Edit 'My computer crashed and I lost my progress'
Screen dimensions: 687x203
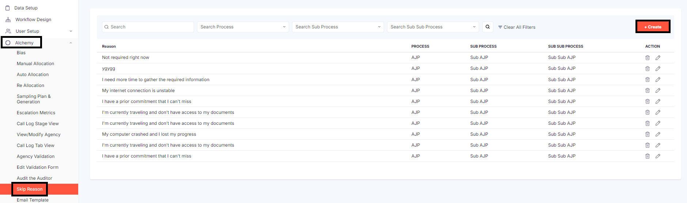(x=658, y=134)
